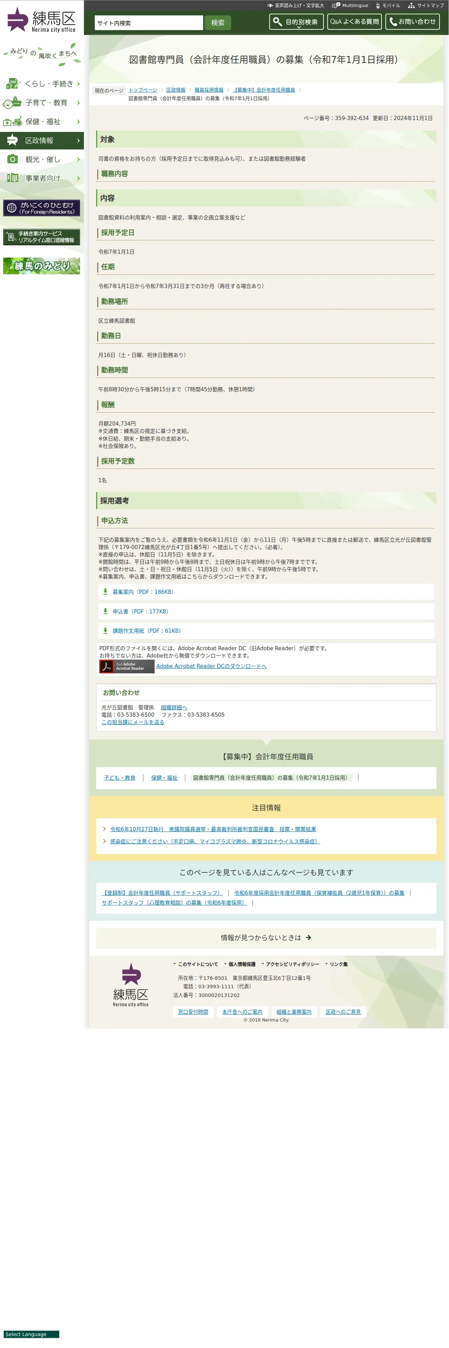Follow the トップページ breadcrumb link
This screenshot has height=1348, width=449.
143,90
